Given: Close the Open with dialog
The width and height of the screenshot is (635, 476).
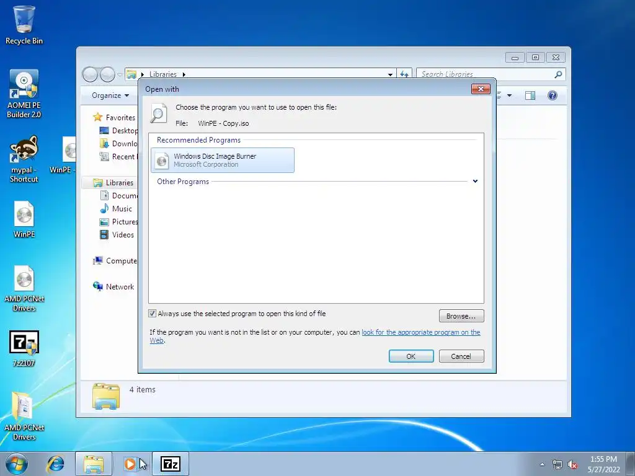Looking at the screenshot, I should tap(481, 89).
